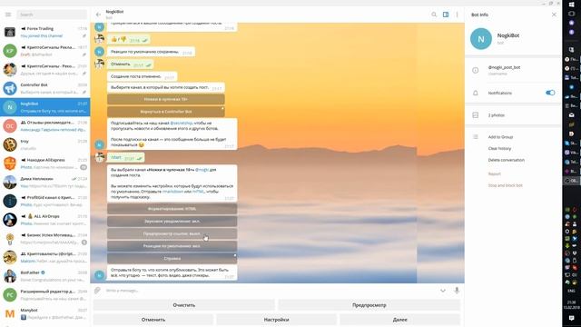The width and height of the screenshot is (581, 327).
Task: Open the troy chat
Action: pos(44,144)
